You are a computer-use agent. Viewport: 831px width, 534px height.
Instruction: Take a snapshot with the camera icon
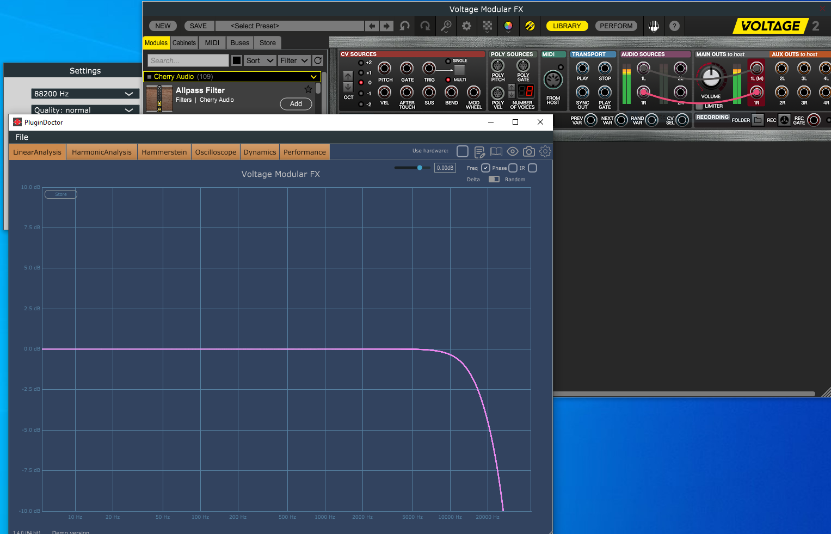(x=528, y=151)
